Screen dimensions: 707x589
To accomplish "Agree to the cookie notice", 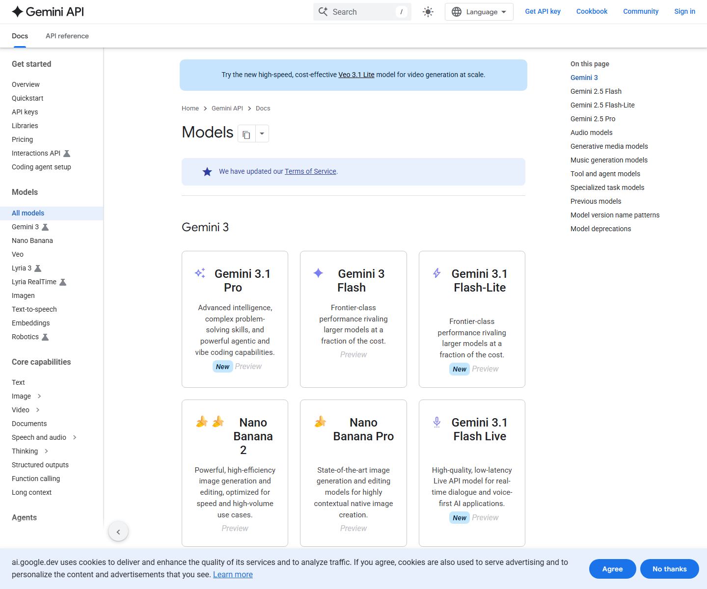I will pos(612,569).
